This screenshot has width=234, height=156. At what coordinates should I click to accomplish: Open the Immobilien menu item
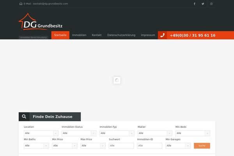pyautogui.click(x=79, y=35)
